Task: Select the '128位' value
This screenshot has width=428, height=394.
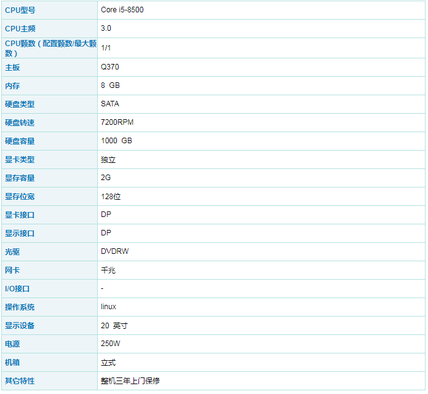Action: [x=111, y=197]
